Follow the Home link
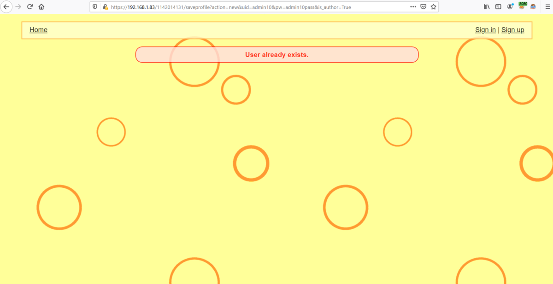The width and height of the screenshot is (553, 284). coord(38,30)
